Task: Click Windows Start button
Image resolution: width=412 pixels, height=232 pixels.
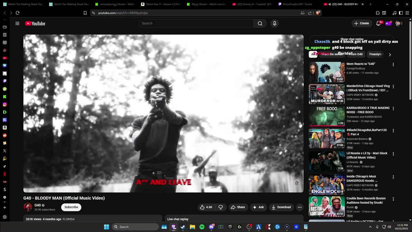Action: click(107, 227)
